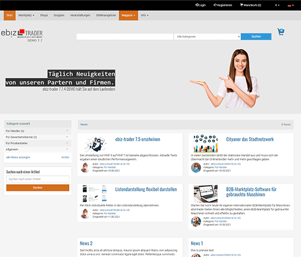
Task: Click the laptop thumbnail of B2B article
Action: click(x=205, y=194)
